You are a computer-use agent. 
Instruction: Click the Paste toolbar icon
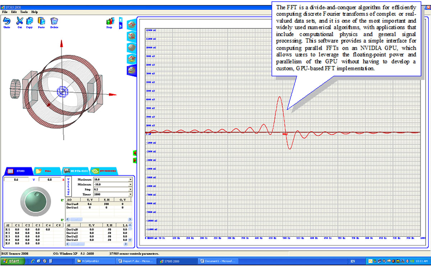41,21
